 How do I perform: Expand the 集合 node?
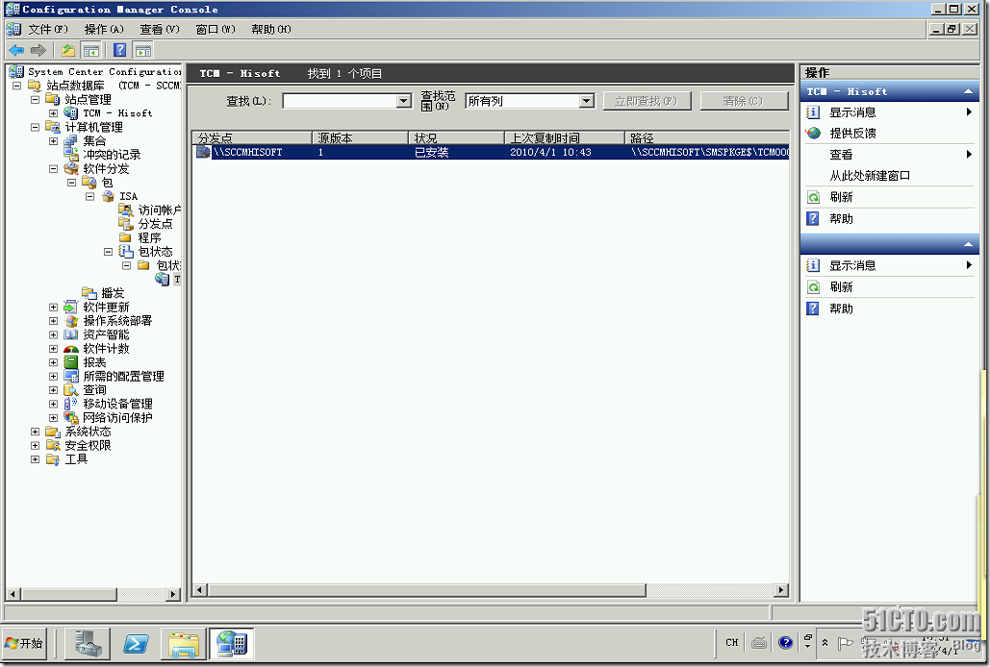53,141
